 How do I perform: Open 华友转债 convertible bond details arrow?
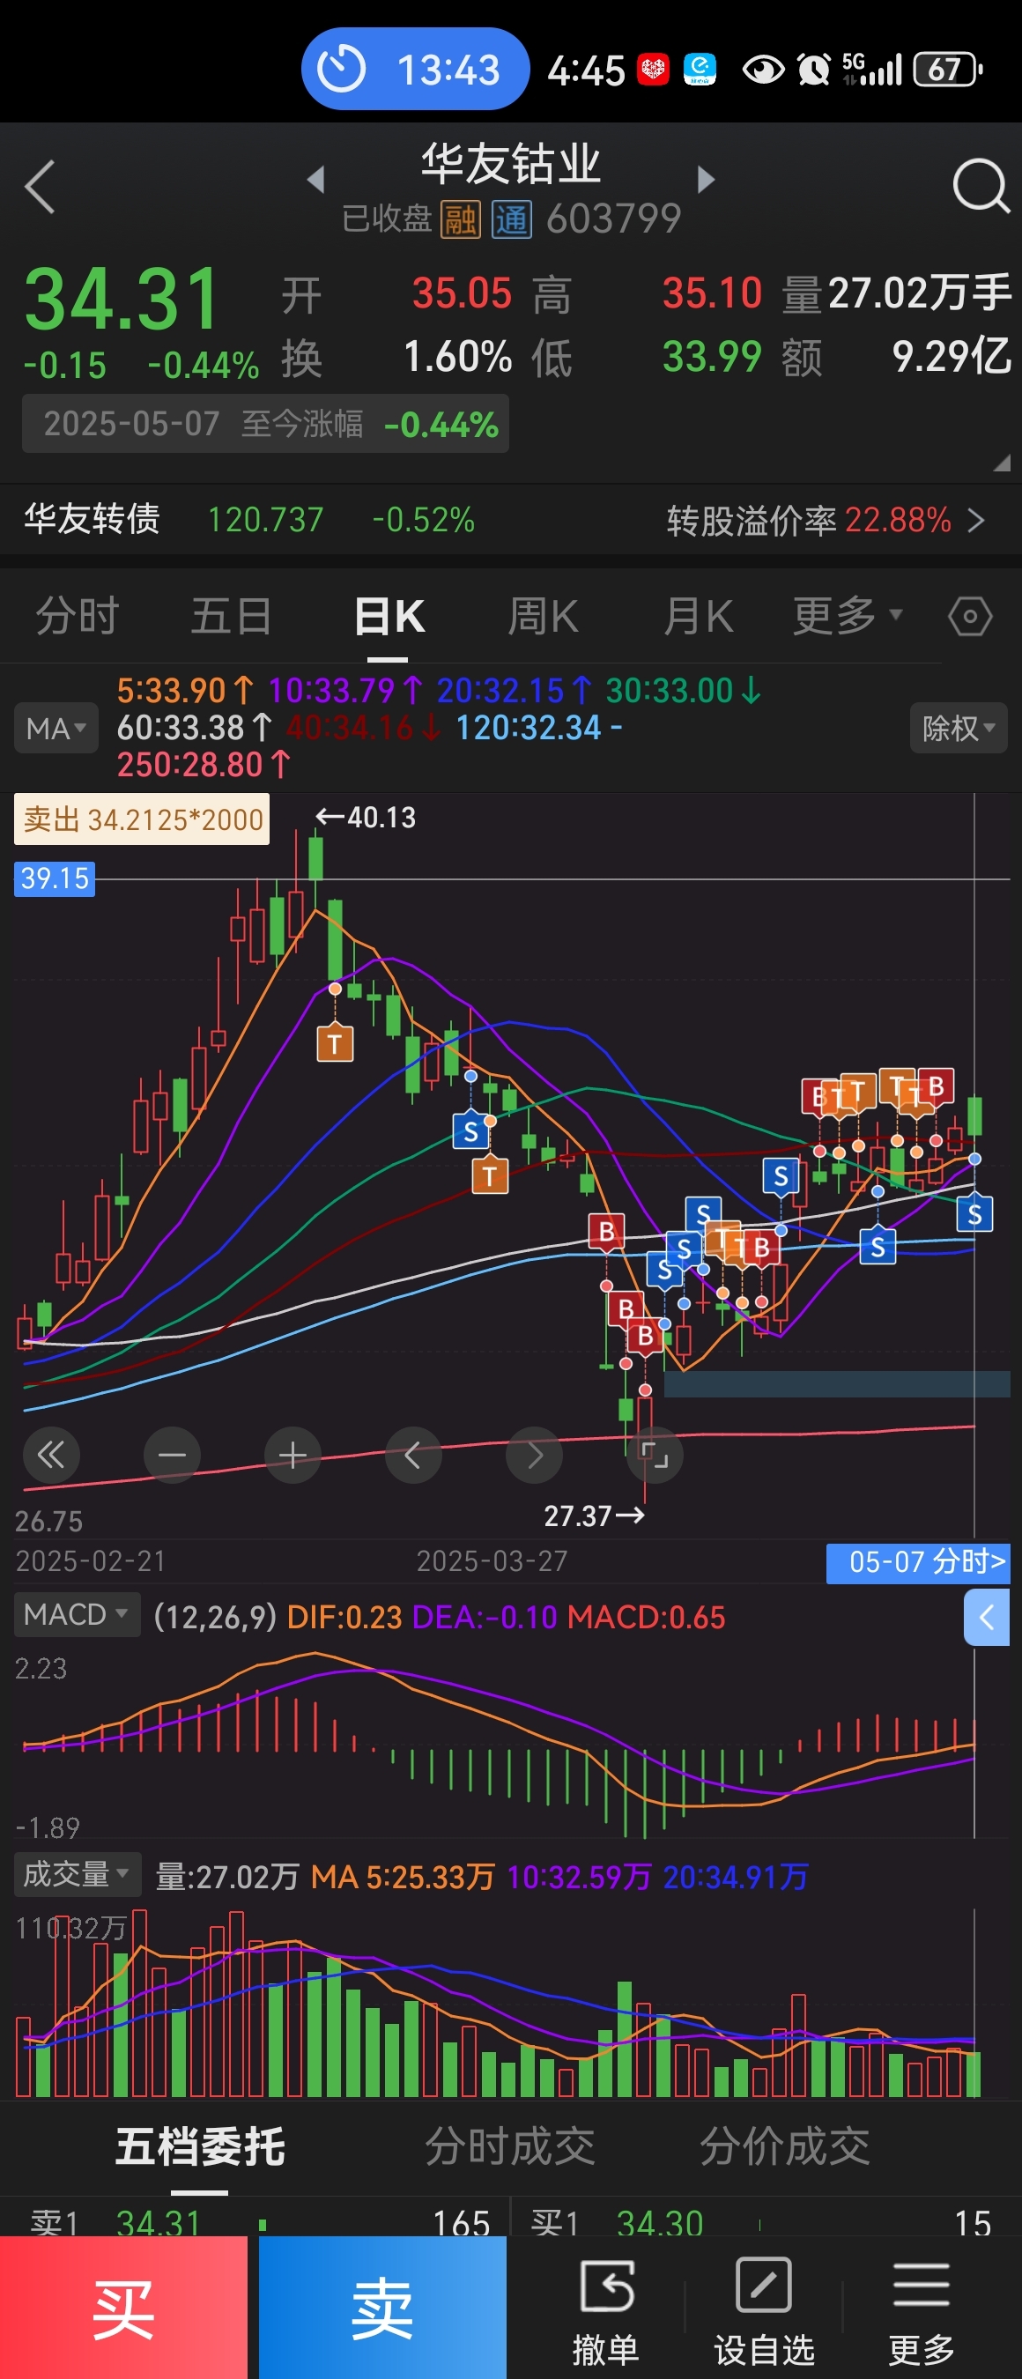[x=977, y=521]
